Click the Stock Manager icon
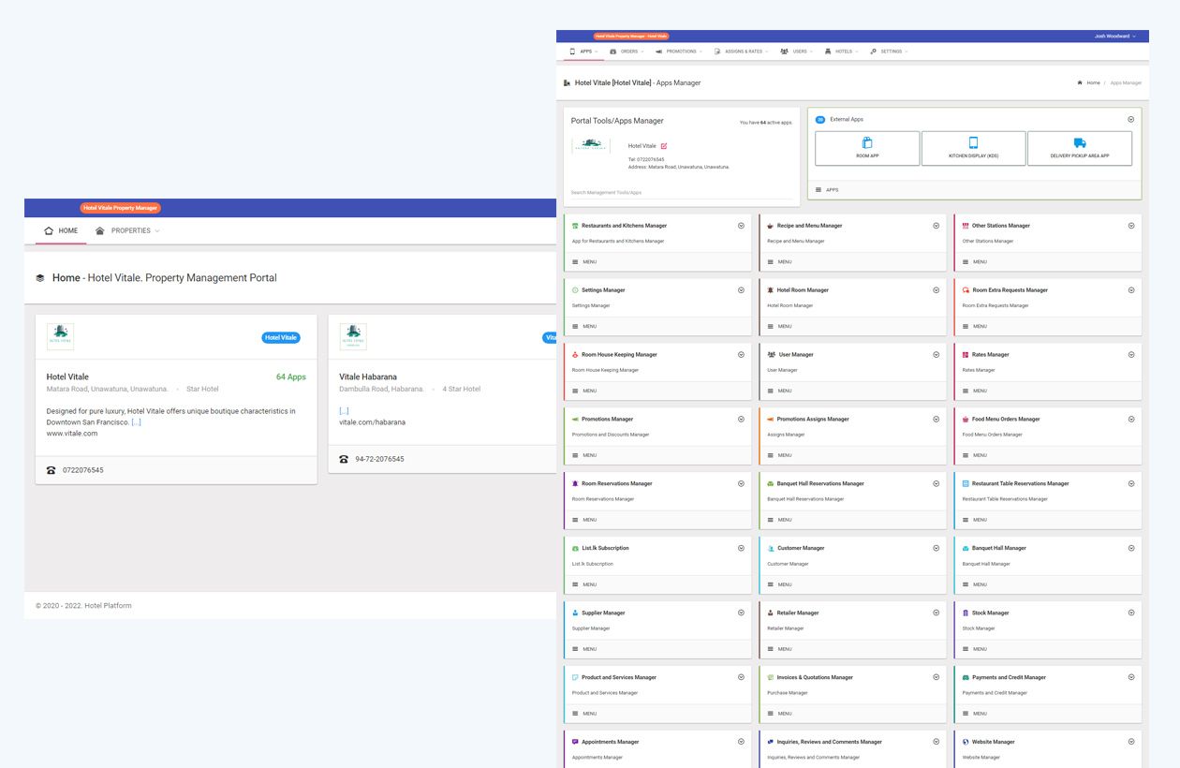 [x=966, y=613]
